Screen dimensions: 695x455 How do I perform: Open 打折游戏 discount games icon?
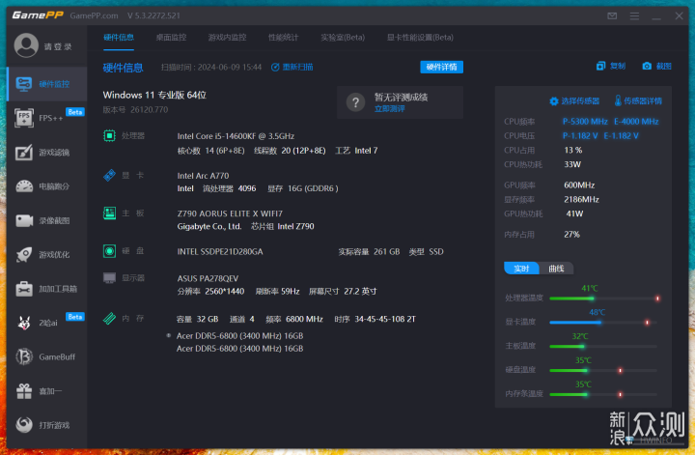[24, 425]
